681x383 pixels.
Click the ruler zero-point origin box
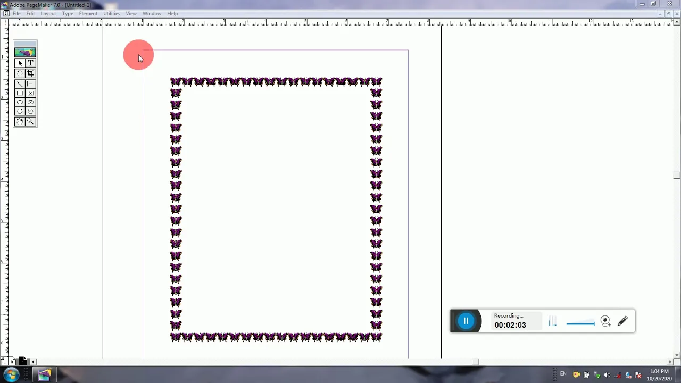(4, 22)
